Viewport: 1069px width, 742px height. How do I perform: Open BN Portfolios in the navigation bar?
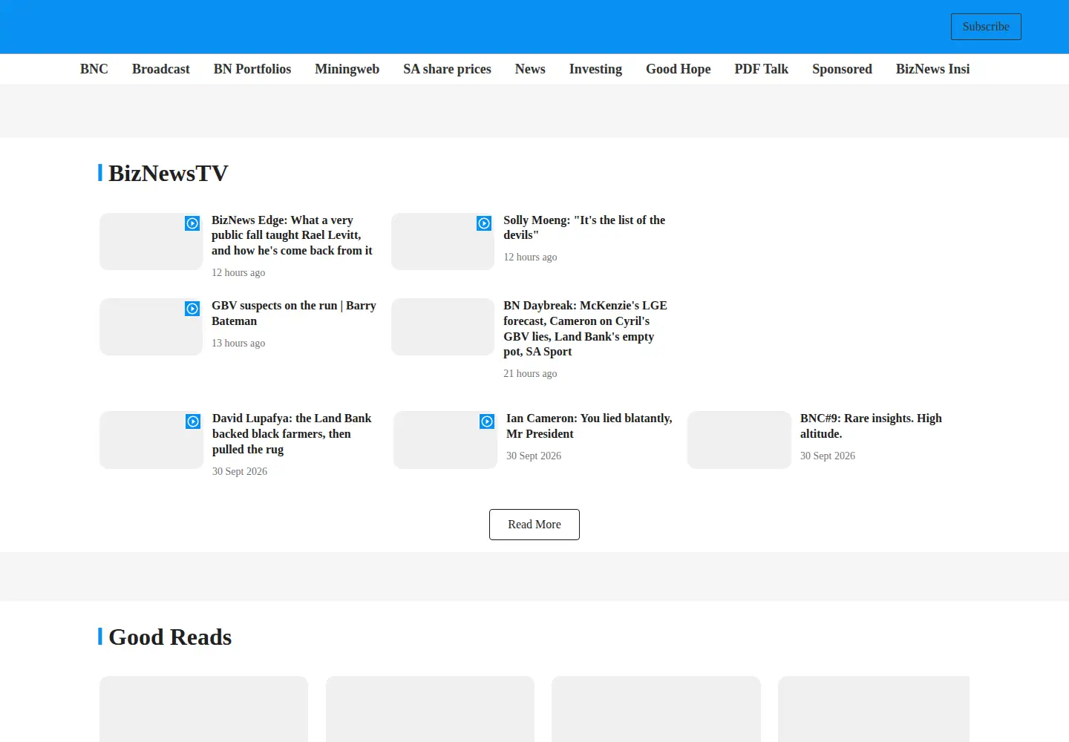pos(252,69)
